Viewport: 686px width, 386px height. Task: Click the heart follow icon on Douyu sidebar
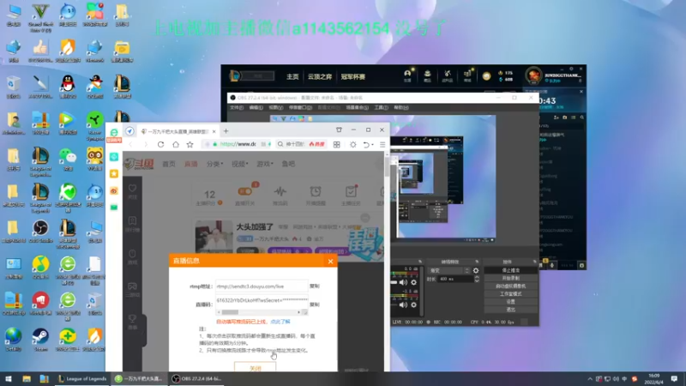(133, 189)
